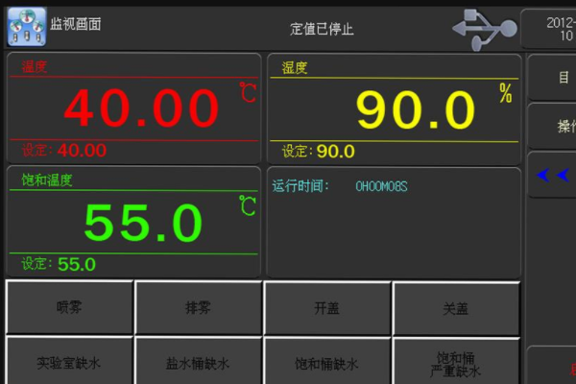Edit the humidity setpoint 90.0

[335, 152]
